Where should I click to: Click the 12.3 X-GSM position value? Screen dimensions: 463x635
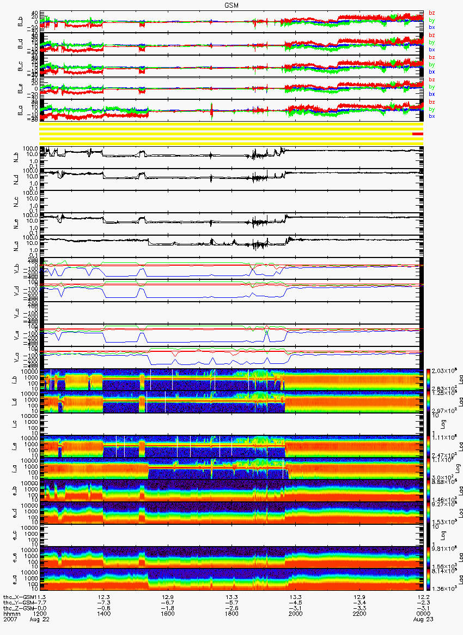[x=104, y=597]
